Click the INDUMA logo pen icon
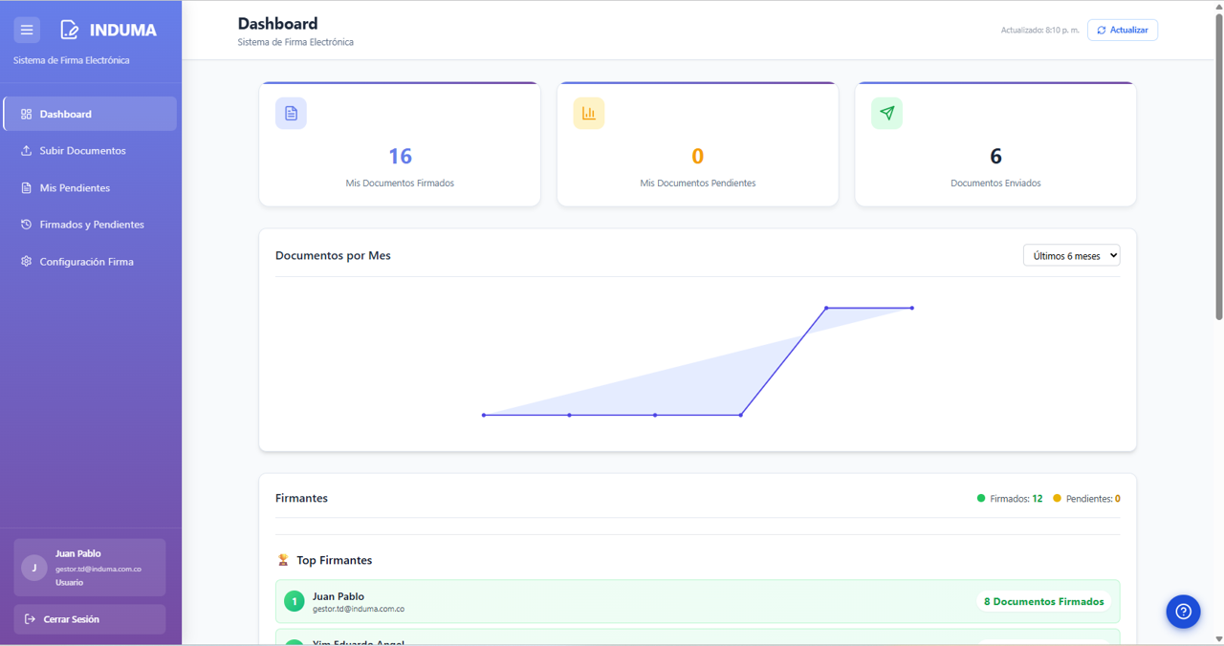 (x=70, y=30)
